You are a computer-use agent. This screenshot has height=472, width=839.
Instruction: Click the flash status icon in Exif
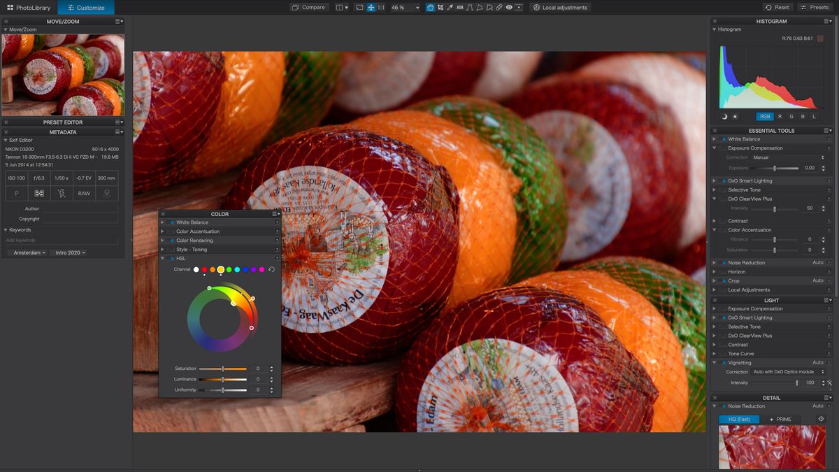pos(62,193)
